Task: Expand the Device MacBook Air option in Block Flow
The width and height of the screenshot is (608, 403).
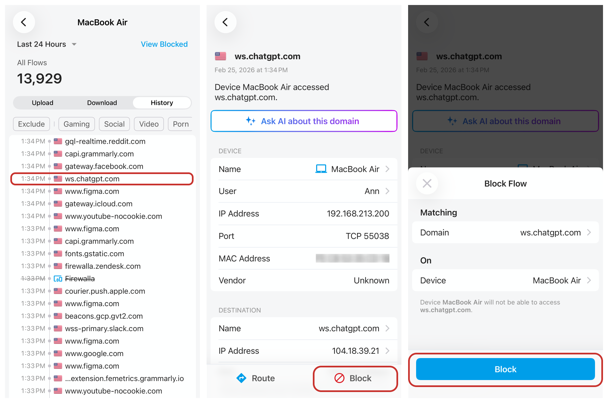Action: (x=589, y=280)
